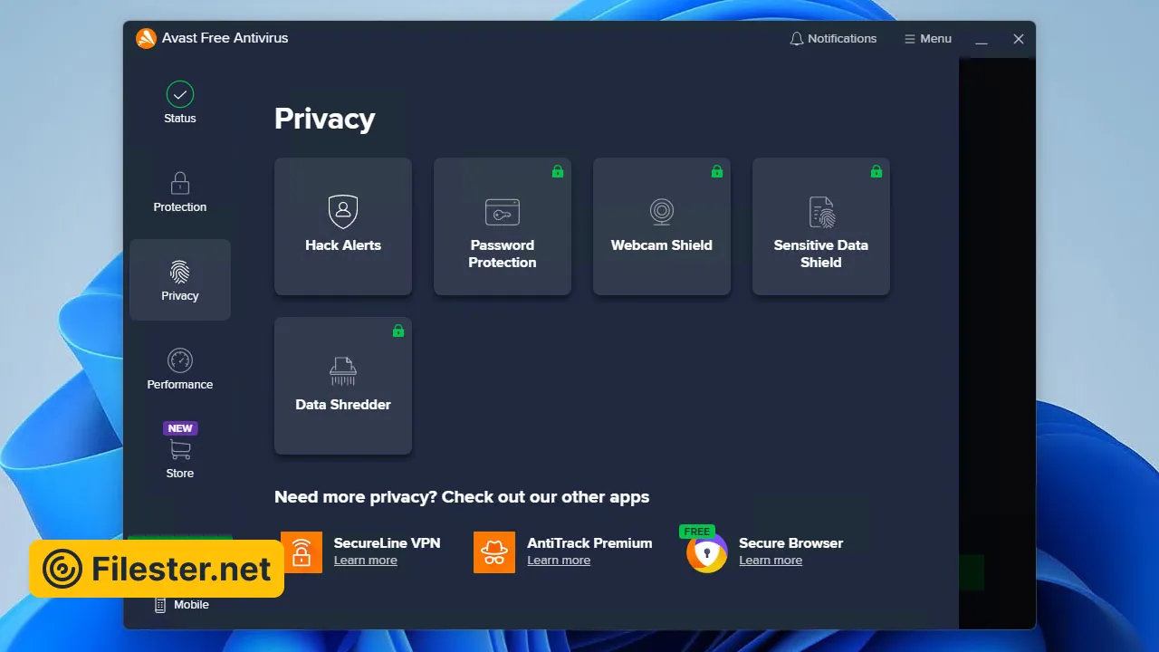Click the Mobile phone icon
The image size is (1159, 652).
point(160,605)
